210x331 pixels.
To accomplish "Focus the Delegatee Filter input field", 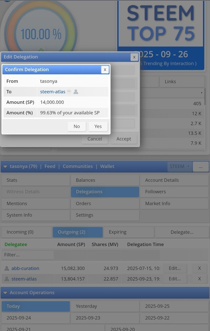I will tap(28, 255).
